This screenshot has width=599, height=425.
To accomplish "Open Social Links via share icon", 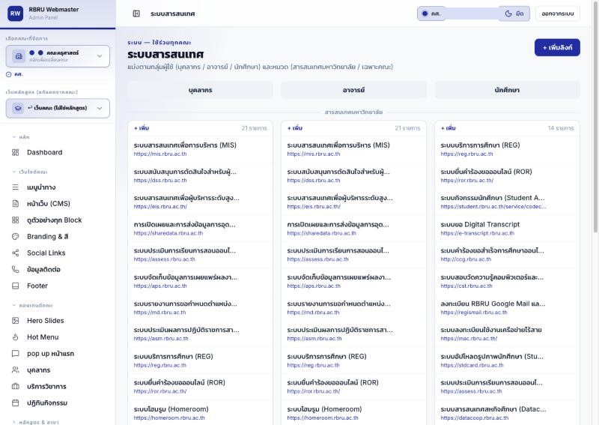I will click(15, 253).
